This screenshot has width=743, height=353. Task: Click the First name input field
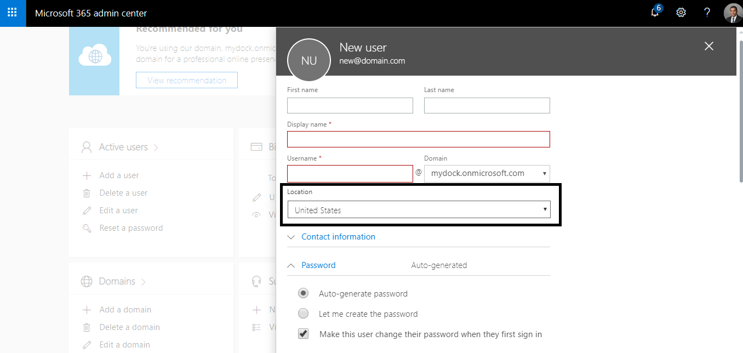coord(350,105)
